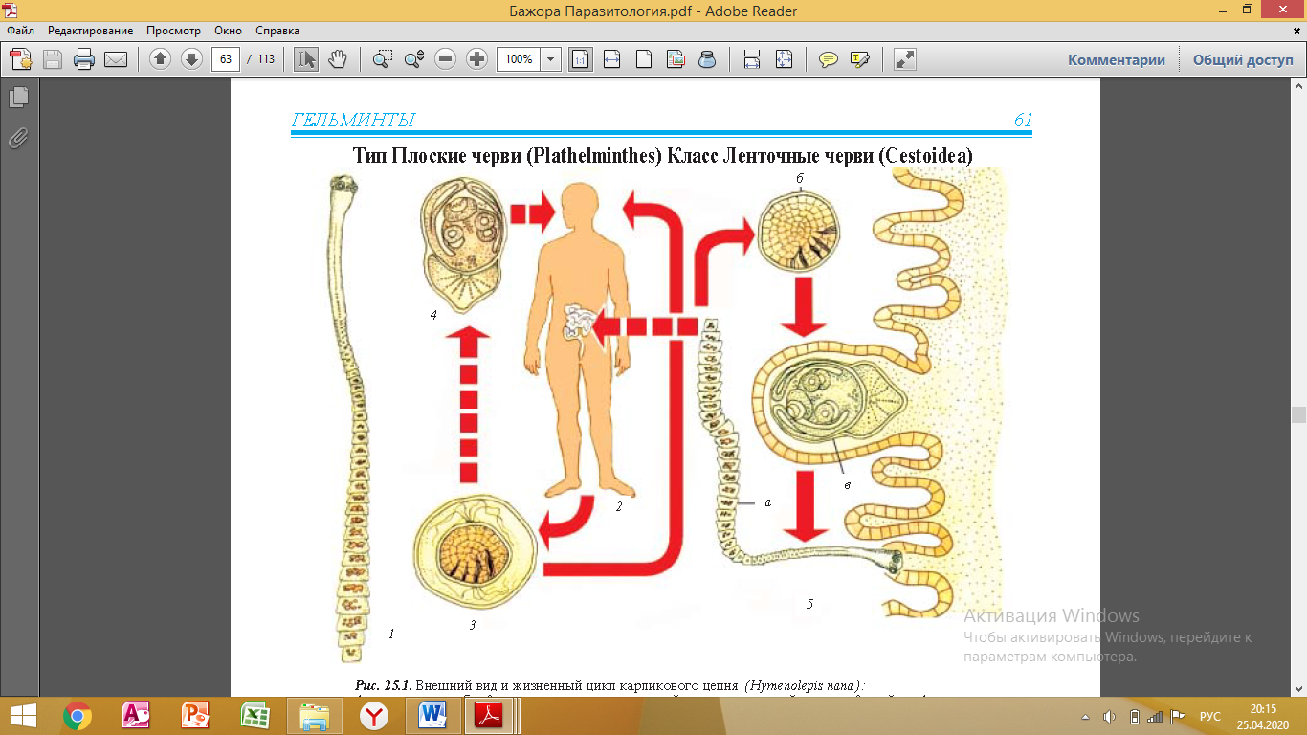Select the Highlight text tool
The width and height of the screenshot is (1307, 735).
(x=859, y=59)
